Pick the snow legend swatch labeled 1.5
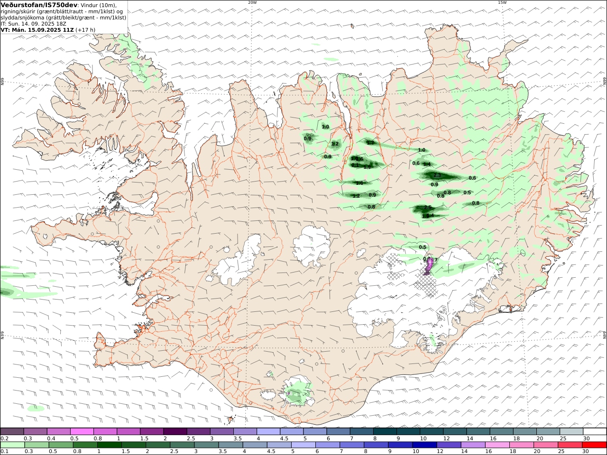The height and width of the screenshot is (455, 607). click(x=152, y=432)
